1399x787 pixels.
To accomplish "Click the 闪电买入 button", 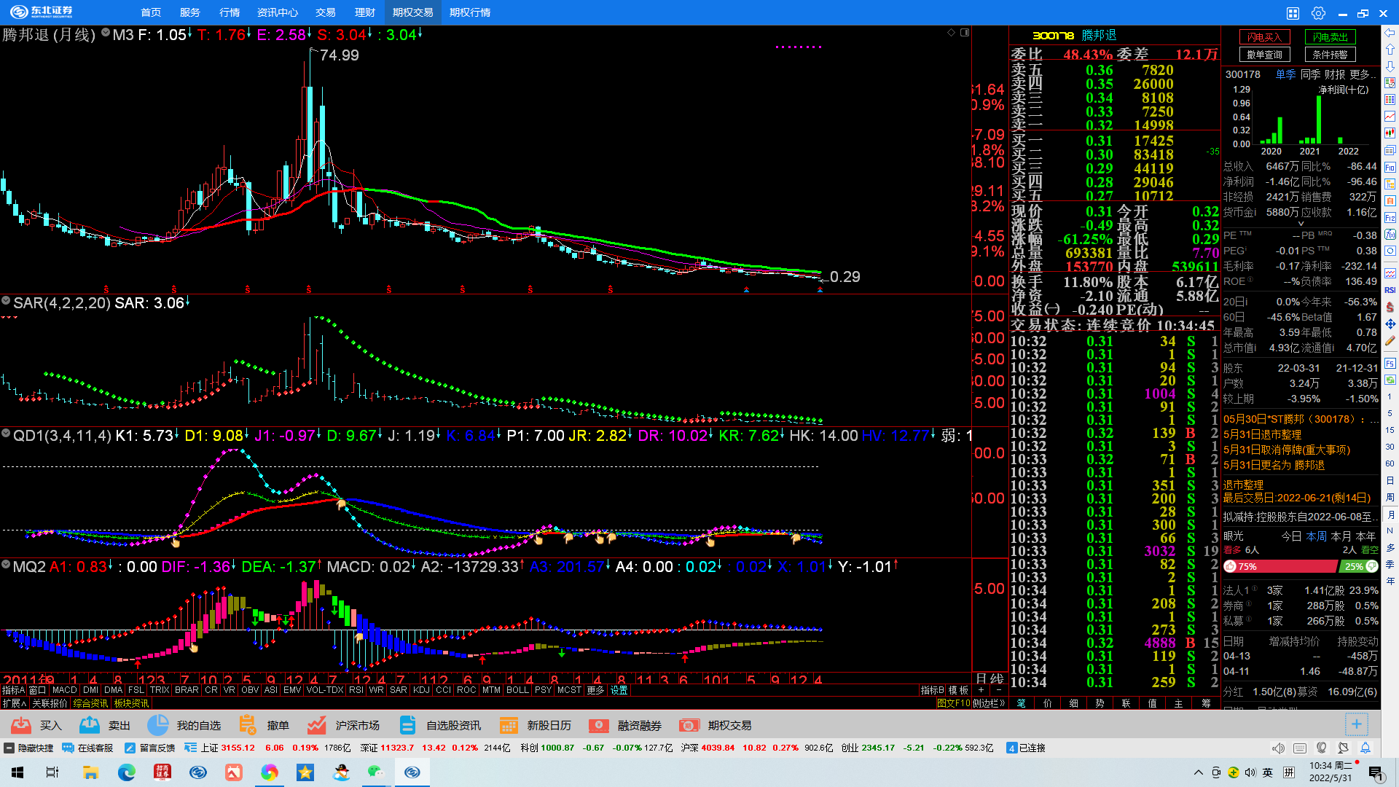I will pos(1264,37).
